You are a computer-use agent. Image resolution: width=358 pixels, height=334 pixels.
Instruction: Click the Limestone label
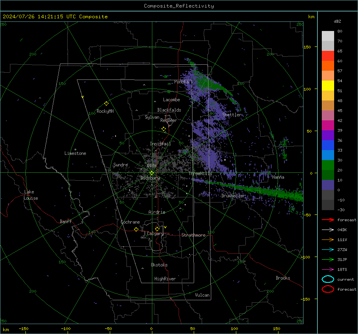point(75,153)
